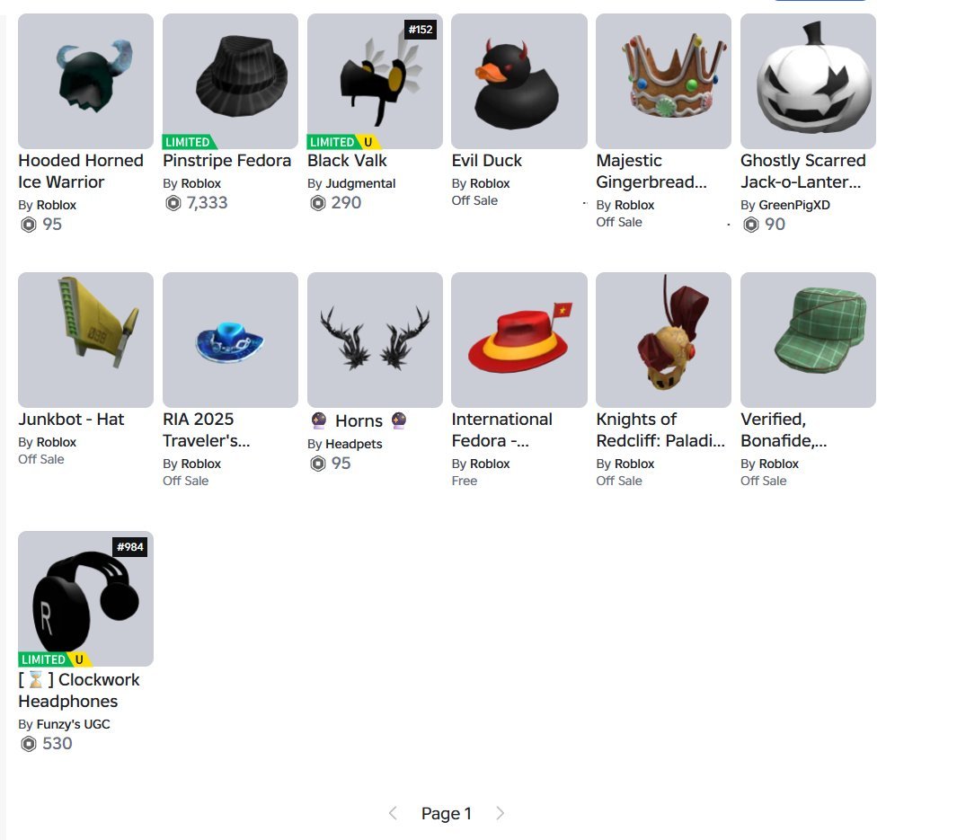Click Off Sale under Verified, Bonafide
The image size is (957, 840).
(x=764, y=482)
